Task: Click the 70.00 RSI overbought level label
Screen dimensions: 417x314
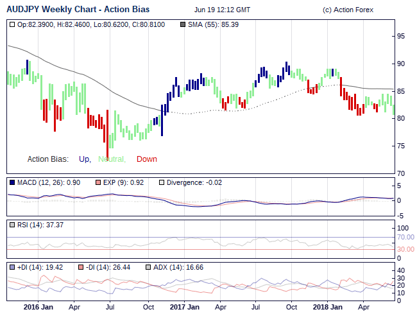Action: click(x=405, y=237)
